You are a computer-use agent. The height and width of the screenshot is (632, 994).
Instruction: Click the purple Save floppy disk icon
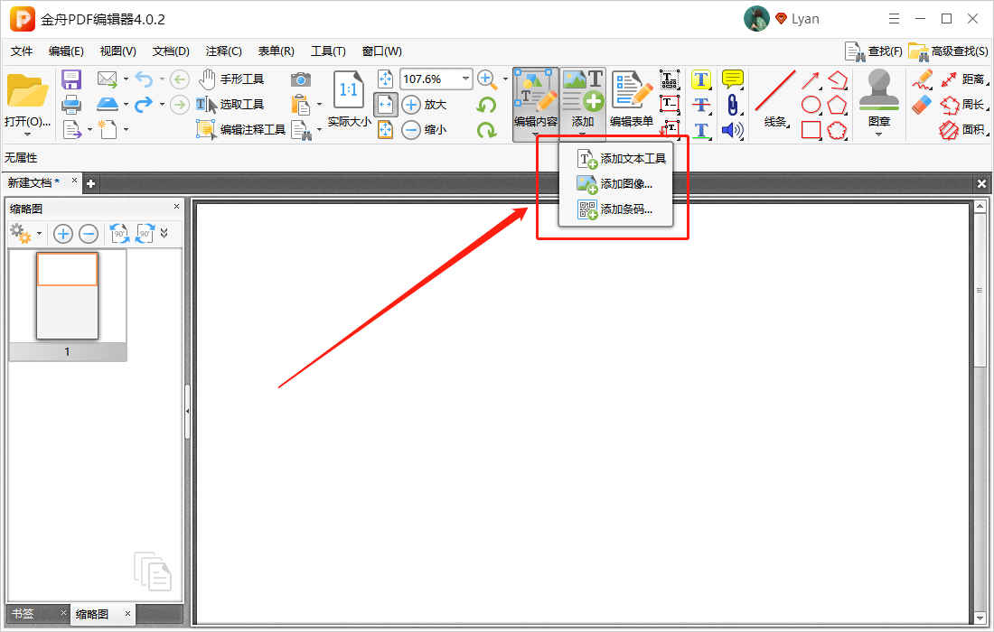71,79
